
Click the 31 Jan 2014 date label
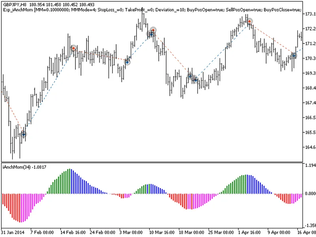click(13, 232)
